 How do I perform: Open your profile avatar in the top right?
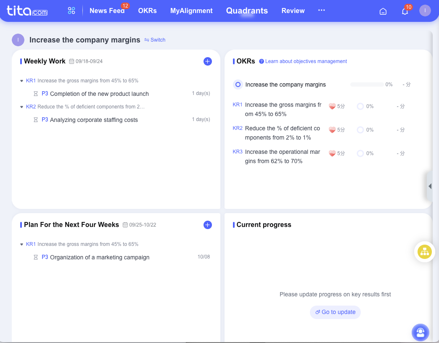425,11
